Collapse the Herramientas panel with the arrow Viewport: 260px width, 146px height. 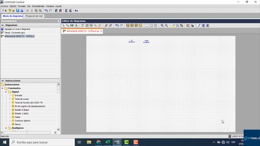click(x=58, y=21)
